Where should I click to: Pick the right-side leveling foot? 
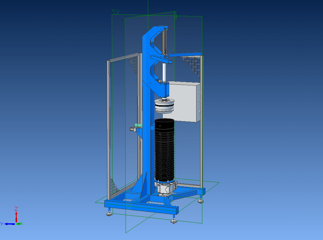[x=201, y=201]
